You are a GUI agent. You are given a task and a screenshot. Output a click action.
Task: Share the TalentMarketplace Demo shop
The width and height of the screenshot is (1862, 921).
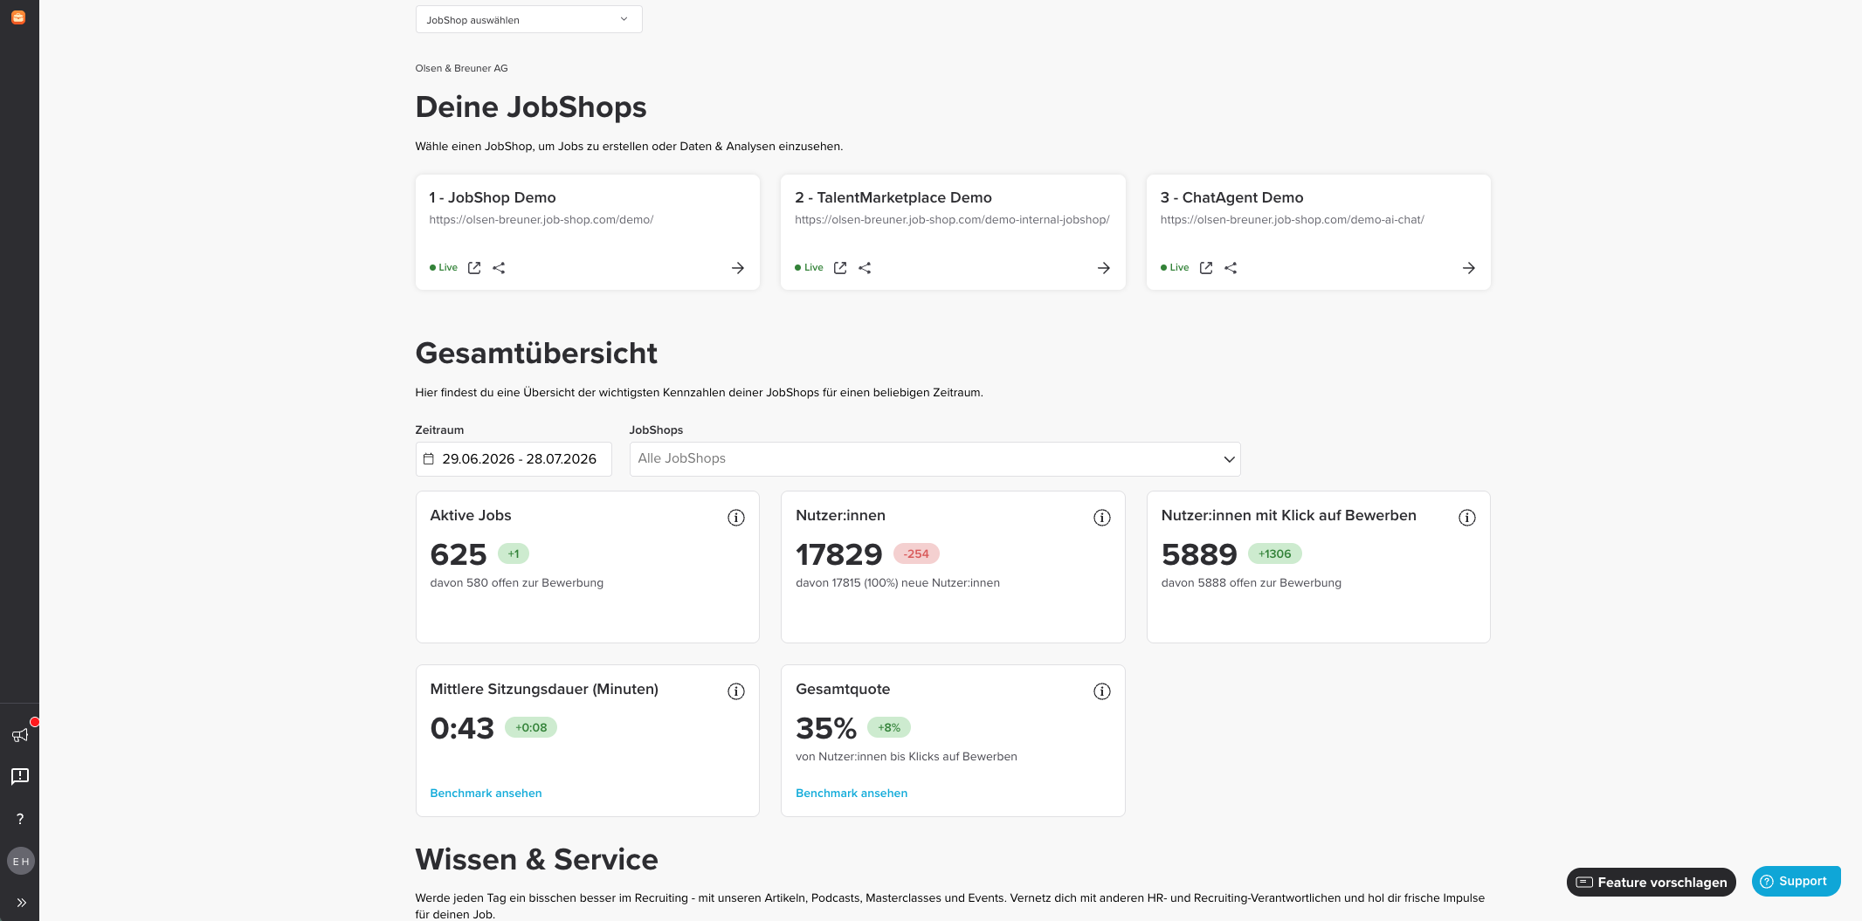[865, 268]
